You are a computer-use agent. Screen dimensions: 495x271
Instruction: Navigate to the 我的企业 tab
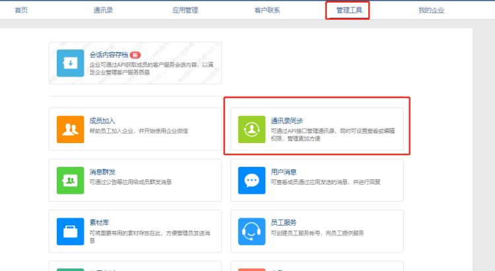coord(431,11)
